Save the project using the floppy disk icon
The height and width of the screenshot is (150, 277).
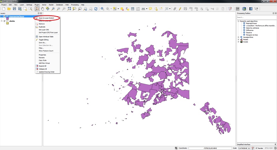coord(14,9)
